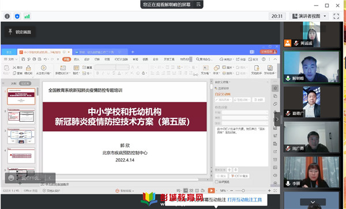Image resolution: width=346 pixels, height=209 pixels.
Task: Open the 演讲者视图 view dropdown
Action: click(309, 16)
